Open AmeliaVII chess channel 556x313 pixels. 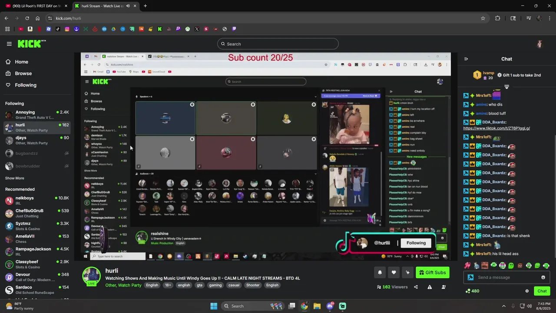click(x=37, y=239)
